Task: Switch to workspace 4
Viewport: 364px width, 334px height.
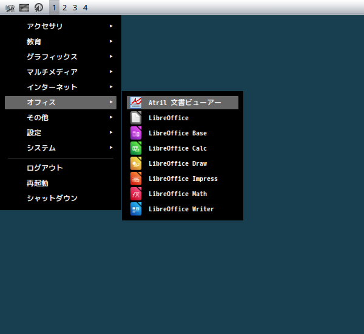Action: (x=85, y=8)
